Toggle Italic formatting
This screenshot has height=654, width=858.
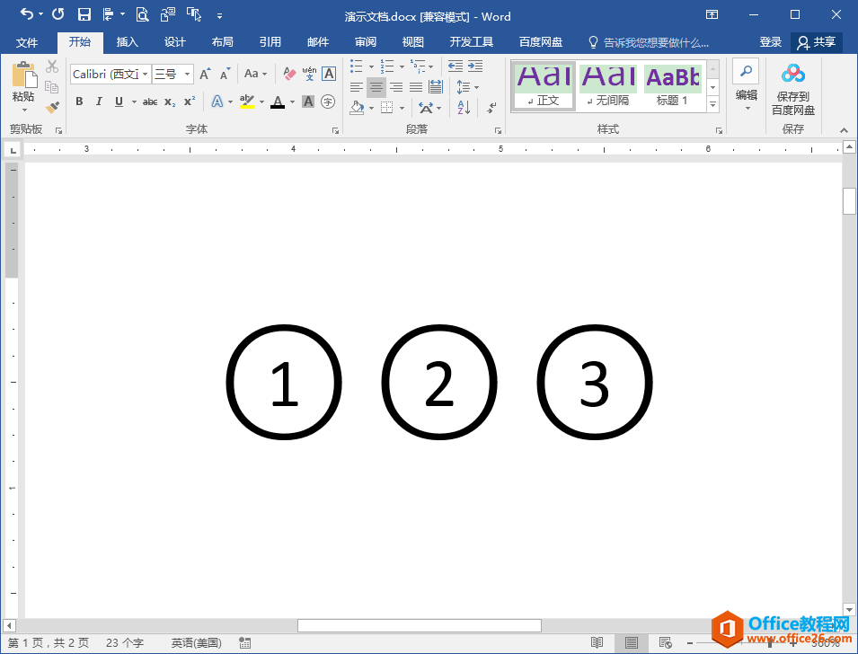[99, 102]
